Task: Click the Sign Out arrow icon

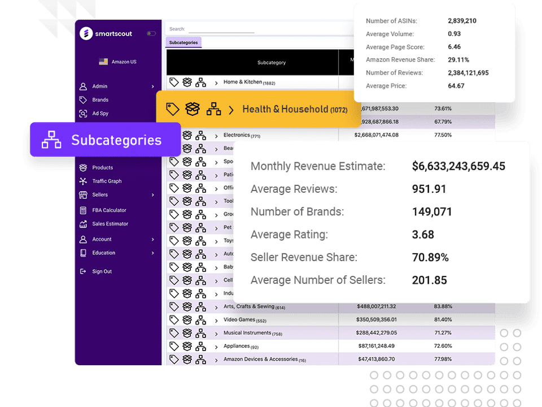Action: 83,271
